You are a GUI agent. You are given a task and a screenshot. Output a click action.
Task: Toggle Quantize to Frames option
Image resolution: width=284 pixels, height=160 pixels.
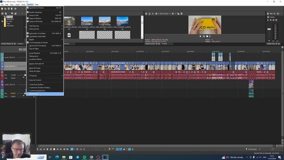coord(45,8)
